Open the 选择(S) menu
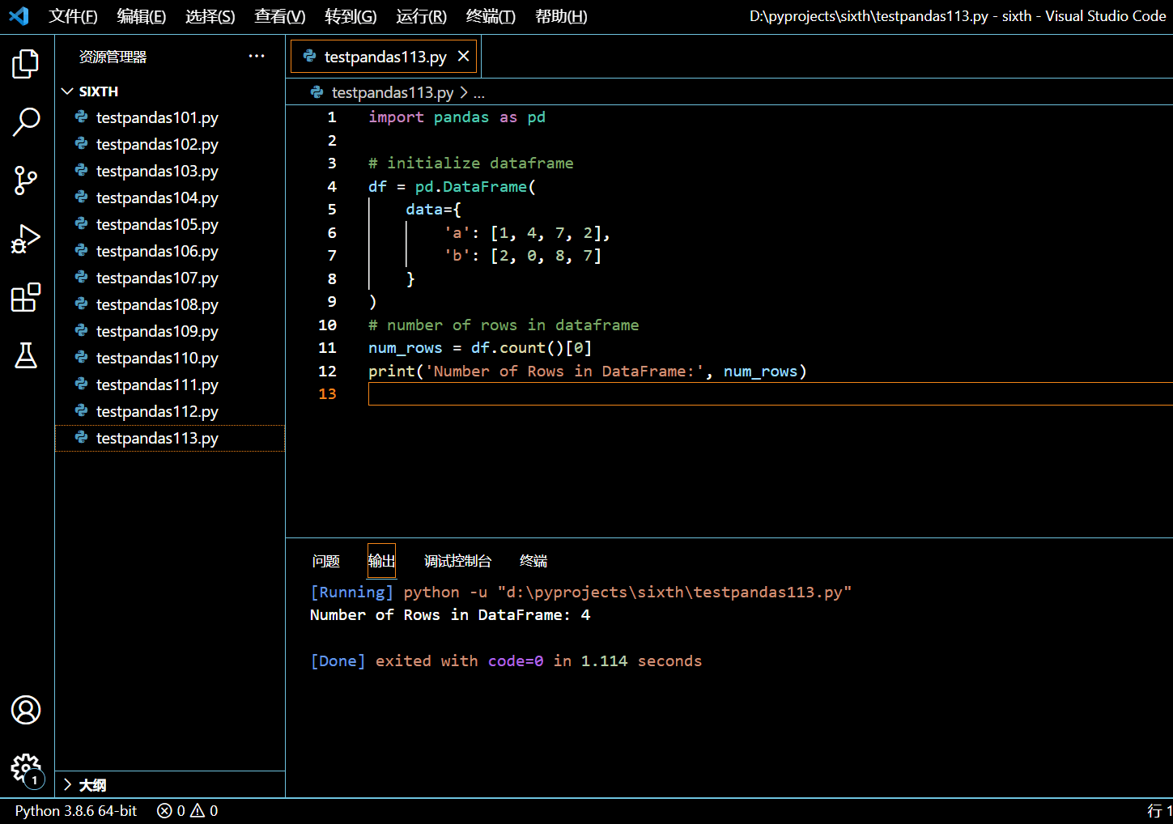Screen dimensions: 1173x824 coord(210,16)
